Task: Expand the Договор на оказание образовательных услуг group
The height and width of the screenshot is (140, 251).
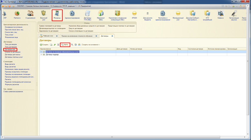Action: [41, 52]
